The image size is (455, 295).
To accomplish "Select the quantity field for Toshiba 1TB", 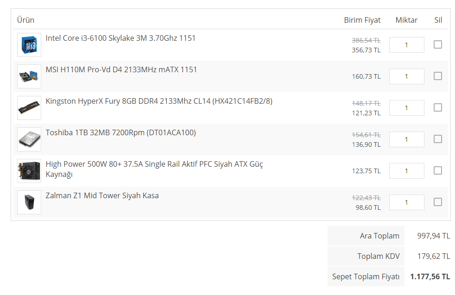I will point(406,139).
